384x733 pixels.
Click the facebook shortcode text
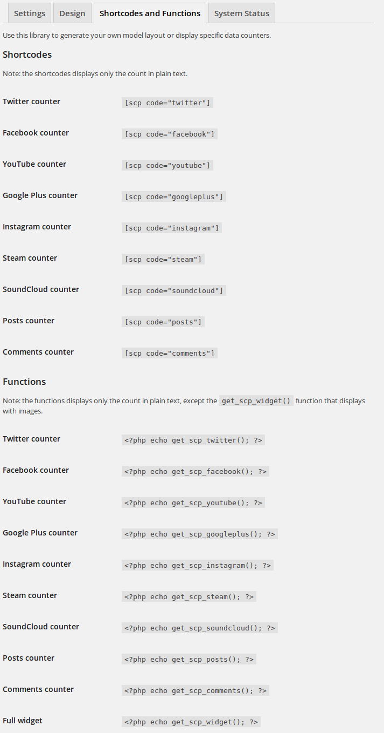coord(170,134)
